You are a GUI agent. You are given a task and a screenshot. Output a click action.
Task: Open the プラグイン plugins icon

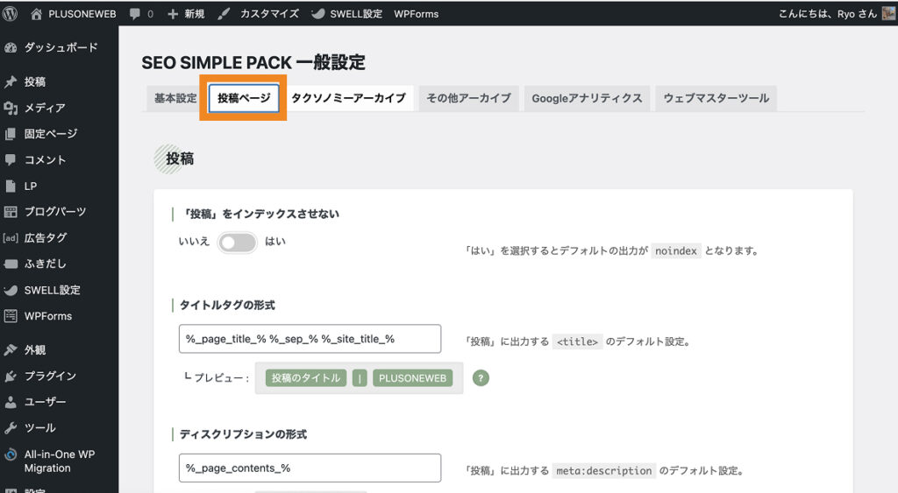[11, 376]
